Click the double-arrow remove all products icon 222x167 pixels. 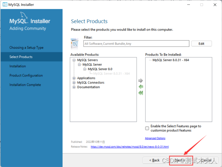pos(141,93)
